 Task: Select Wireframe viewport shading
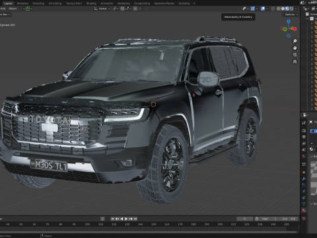coord(279,9)
